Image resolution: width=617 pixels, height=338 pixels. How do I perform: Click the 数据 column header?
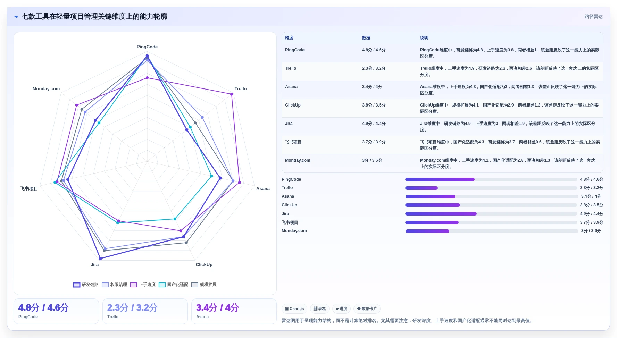click(366, 38)
